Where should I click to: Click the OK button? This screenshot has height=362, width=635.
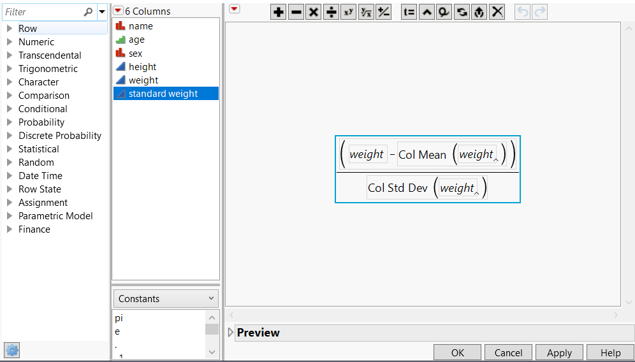[x=457, y=352]
